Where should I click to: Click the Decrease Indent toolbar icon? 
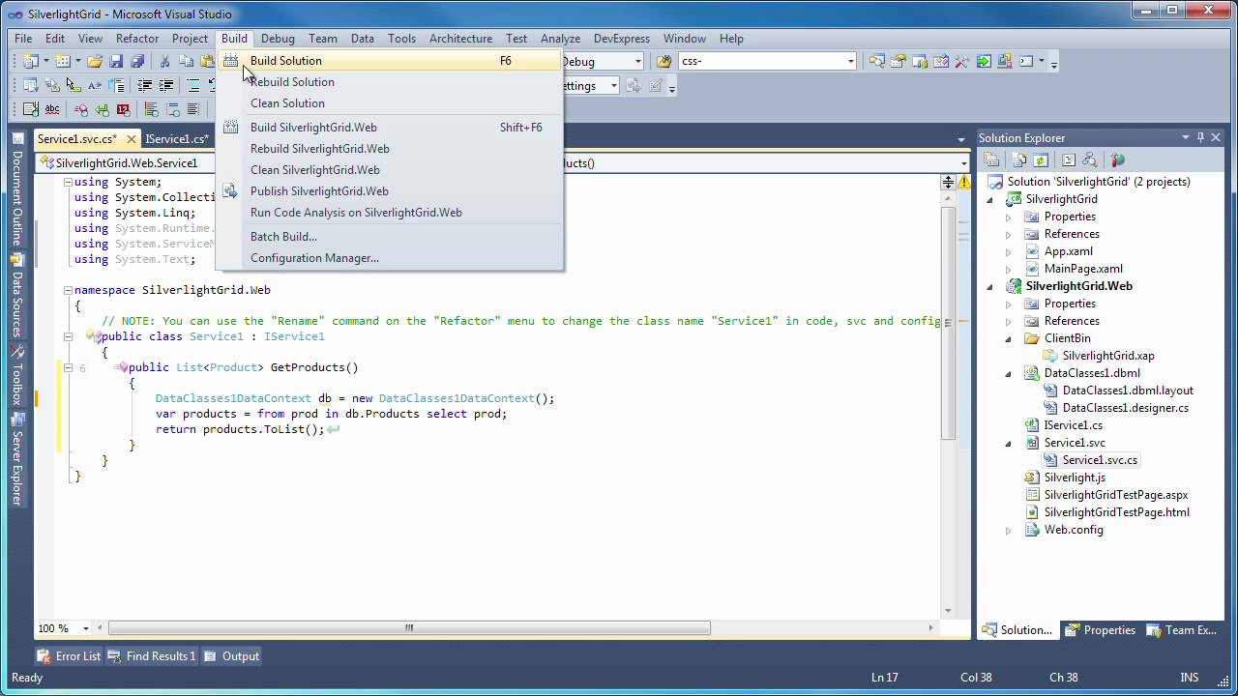coord(145,85)
